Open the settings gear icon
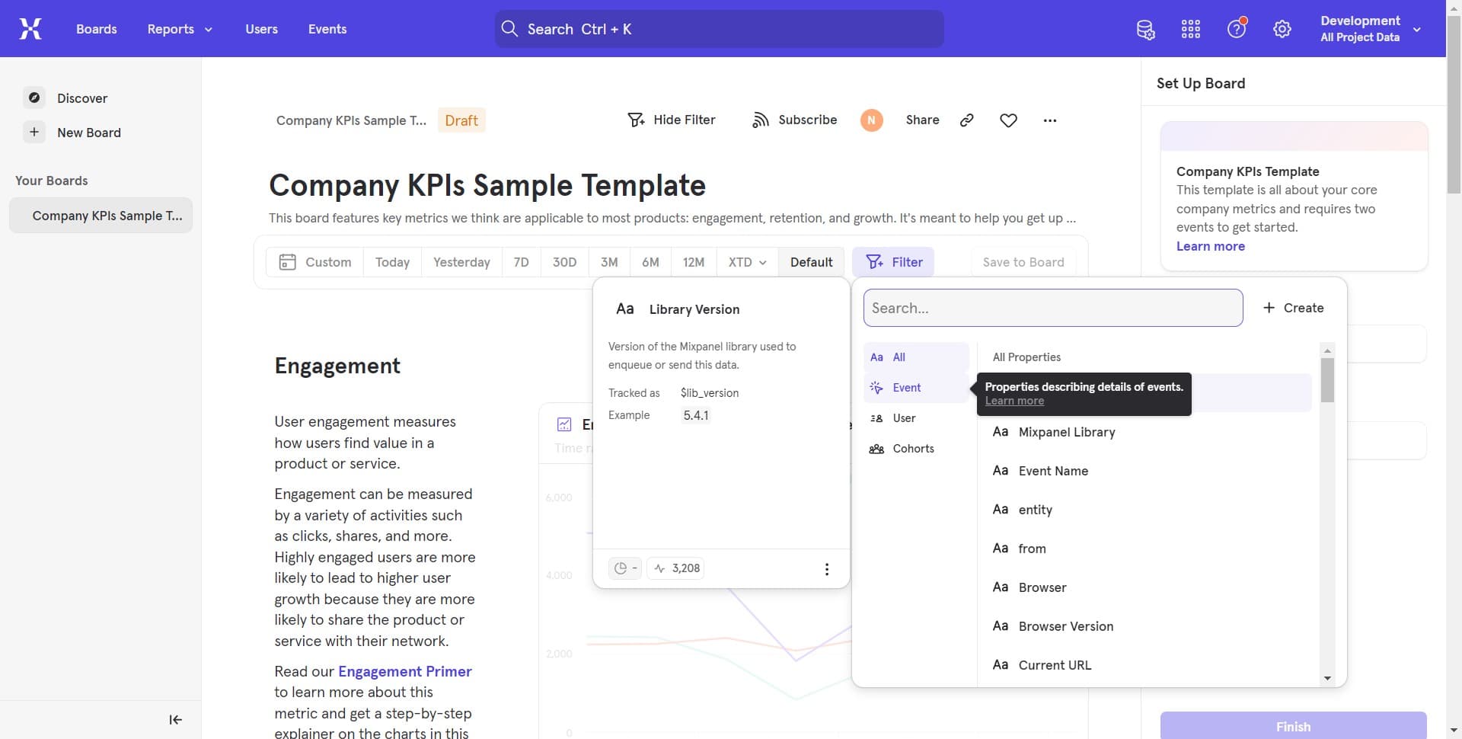The image size is (1462, 739). [1282, 29]
